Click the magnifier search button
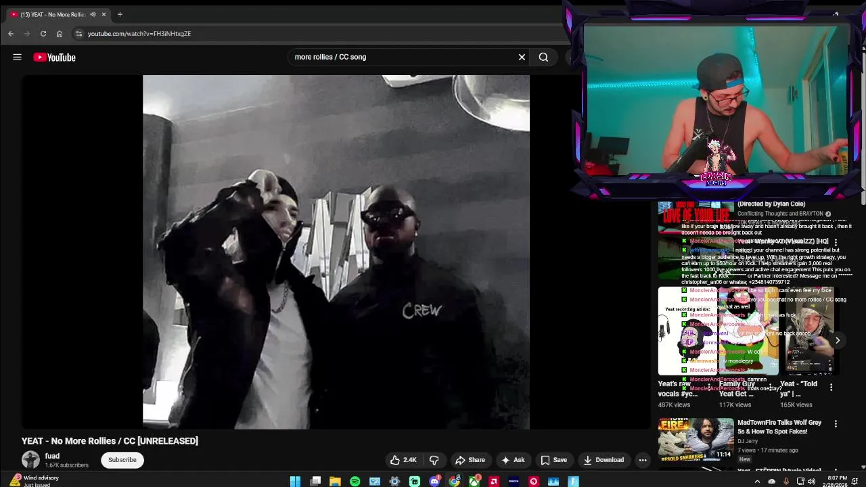 [543, 57]
